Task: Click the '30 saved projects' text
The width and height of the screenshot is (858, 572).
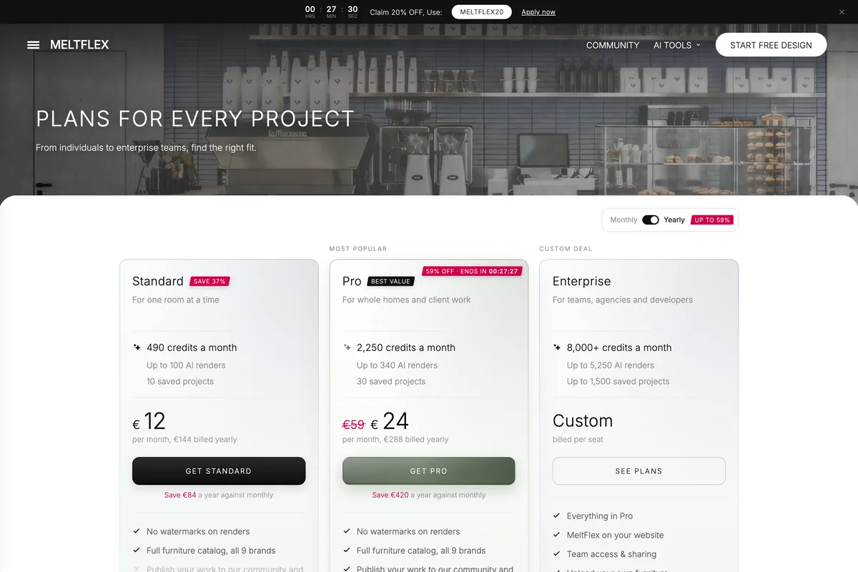Action: [391, 382]
